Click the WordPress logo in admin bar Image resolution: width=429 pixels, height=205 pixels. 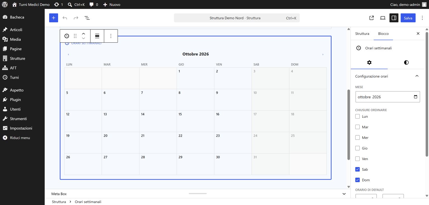[x=5, y=4]
